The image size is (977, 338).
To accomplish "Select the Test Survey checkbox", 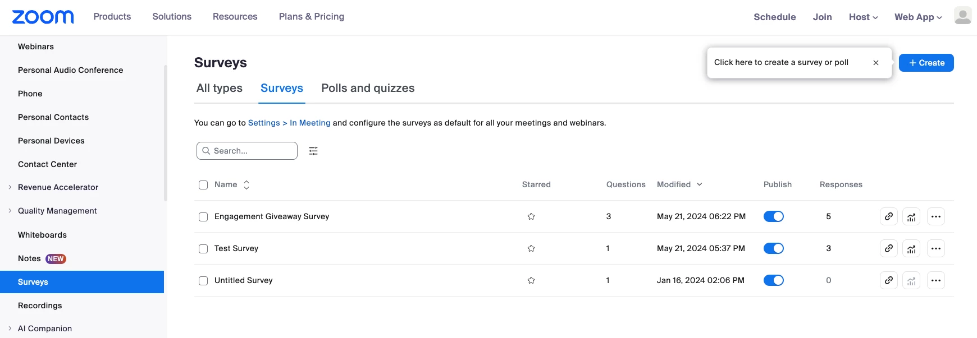I will tap(203, 249).
